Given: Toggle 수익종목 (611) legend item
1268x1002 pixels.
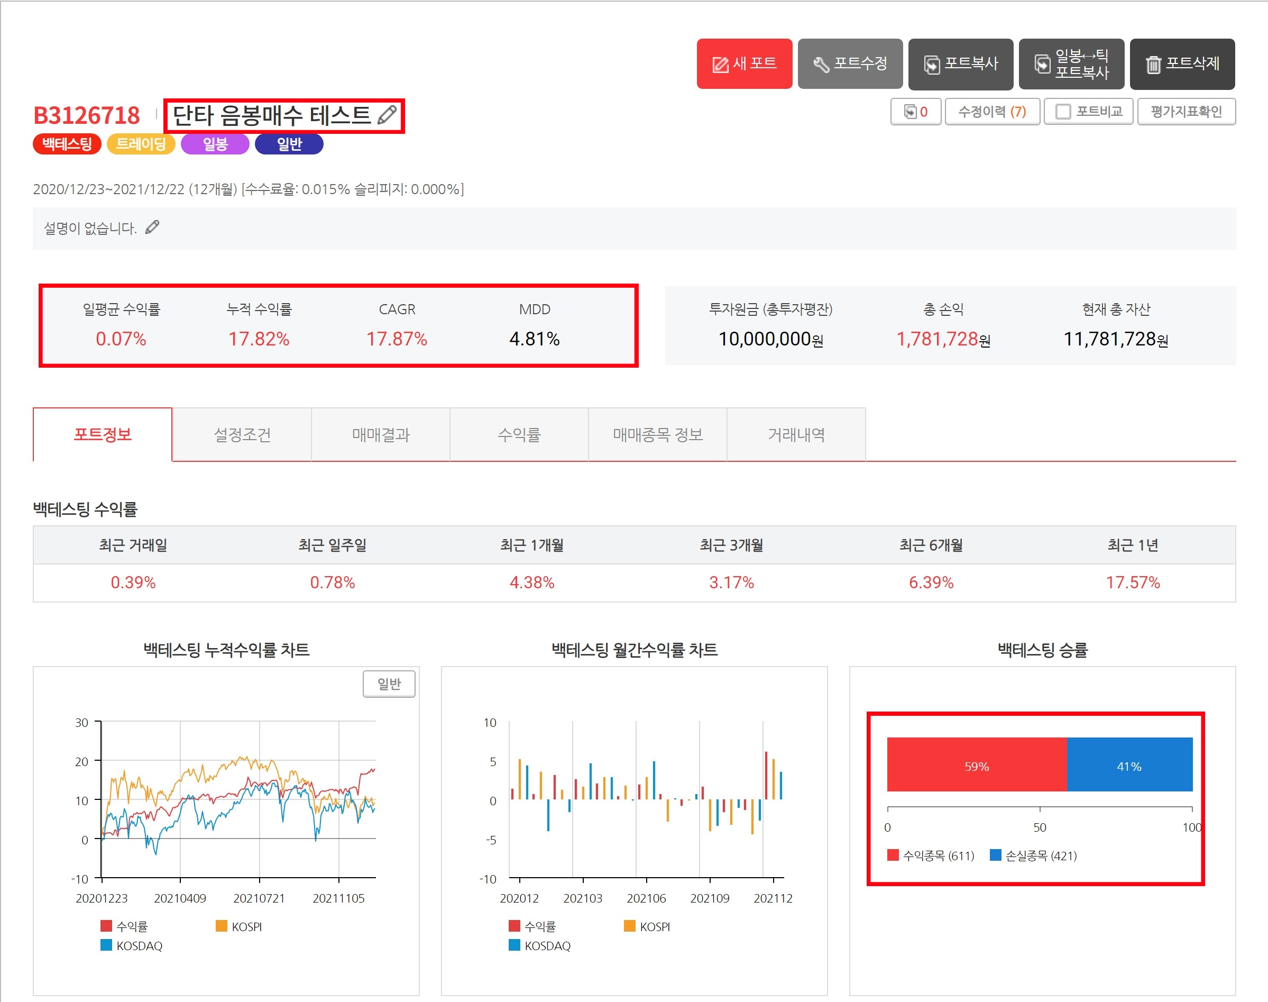Looking at the screenshot, I should 931,855.
